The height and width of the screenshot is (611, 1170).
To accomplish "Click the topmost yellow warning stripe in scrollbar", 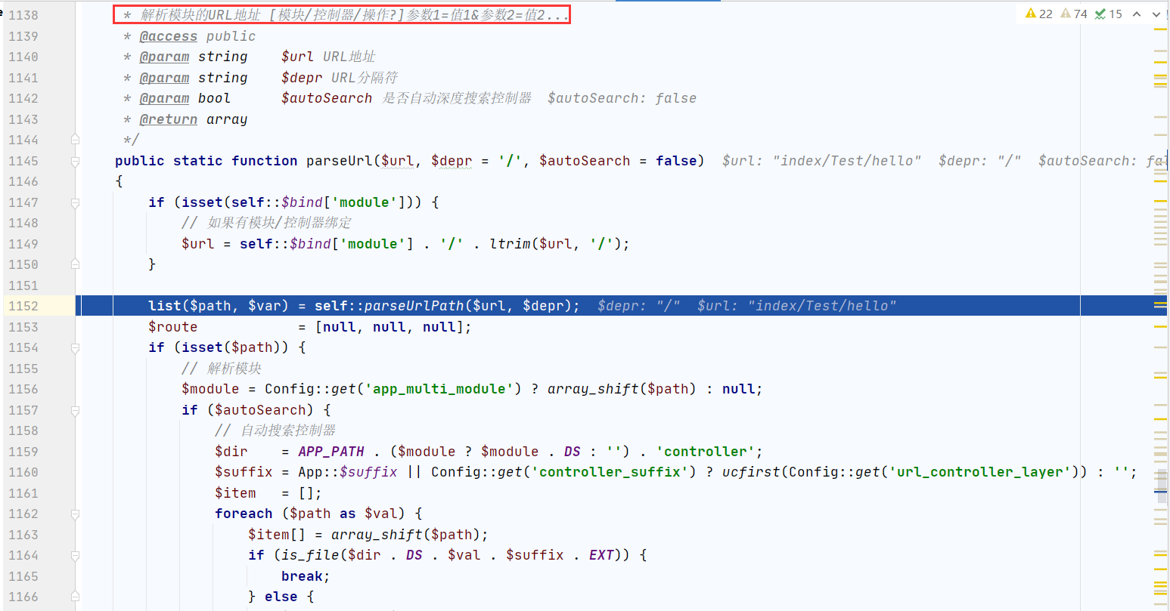I will 1160,29.
